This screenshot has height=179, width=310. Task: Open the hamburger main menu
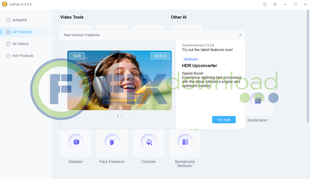coord(275,5)
